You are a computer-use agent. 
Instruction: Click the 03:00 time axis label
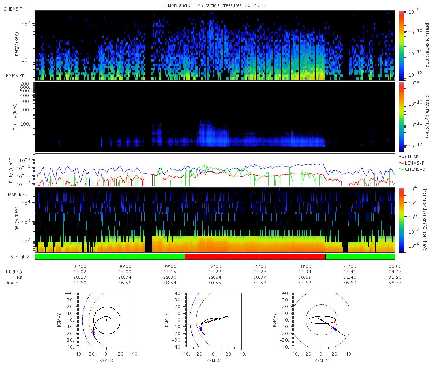click(80, 266)
